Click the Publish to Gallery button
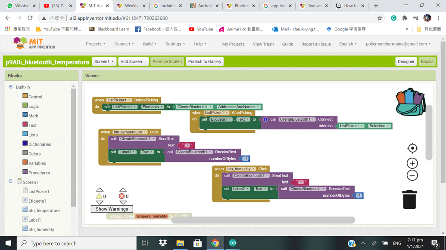Image resolution: width=446 pixels, height=250 pixels. click(x=204, y=61)
